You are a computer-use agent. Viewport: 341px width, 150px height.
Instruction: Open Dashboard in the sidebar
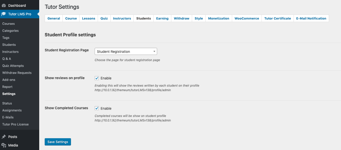point(20,5)
